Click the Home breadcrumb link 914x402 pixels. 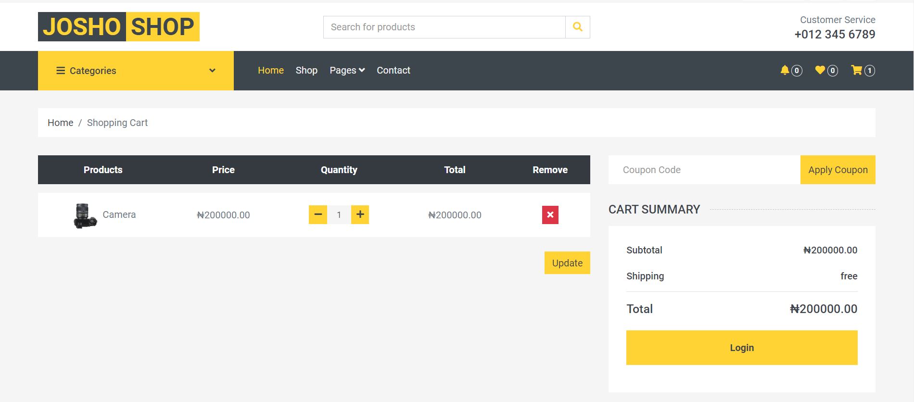point(60,123)
